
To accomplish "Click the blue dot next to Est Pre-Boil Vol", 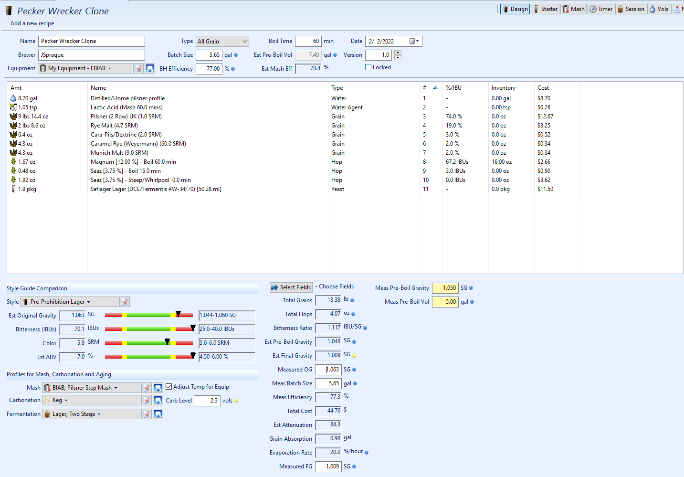I will point(335,55).
